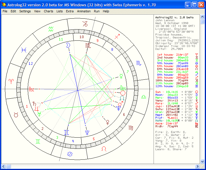
Task: Click the Capricorn sign glyph on the wheel
Action: [x=85, y=24]
